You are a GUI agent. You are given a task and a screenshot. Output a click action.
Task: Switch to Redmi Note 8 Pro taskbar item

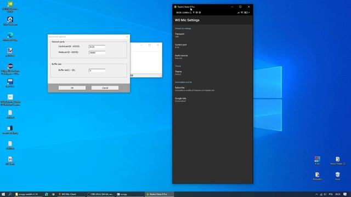[x=159, y=194]
